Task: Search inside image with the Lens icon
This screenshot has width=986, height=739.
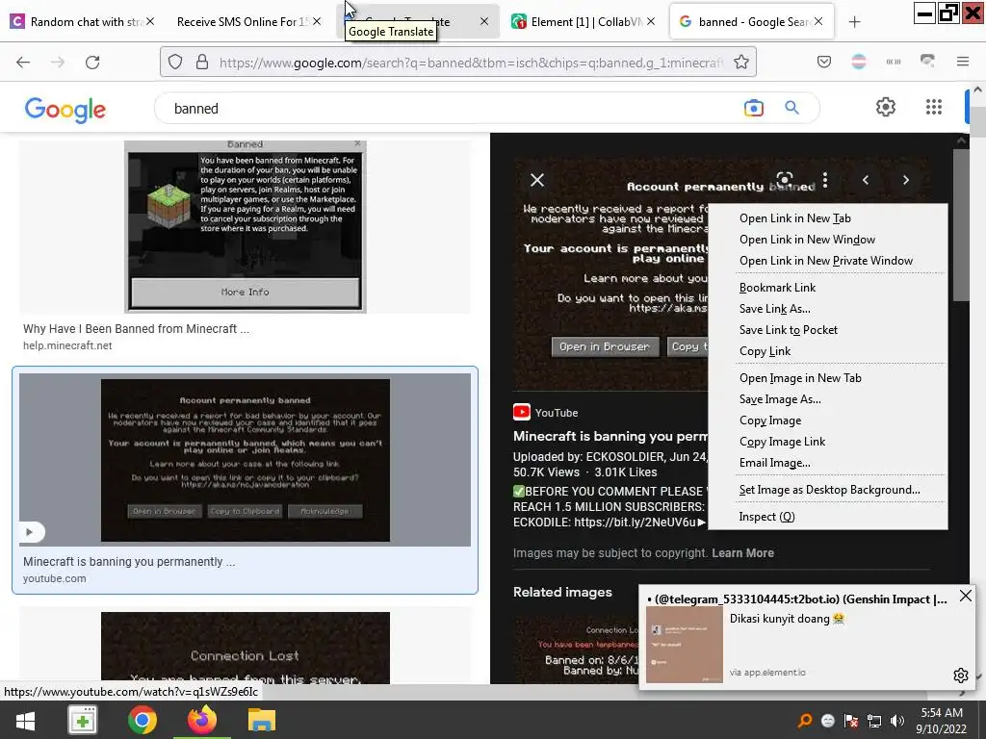Action: click(x=784, y=180)
